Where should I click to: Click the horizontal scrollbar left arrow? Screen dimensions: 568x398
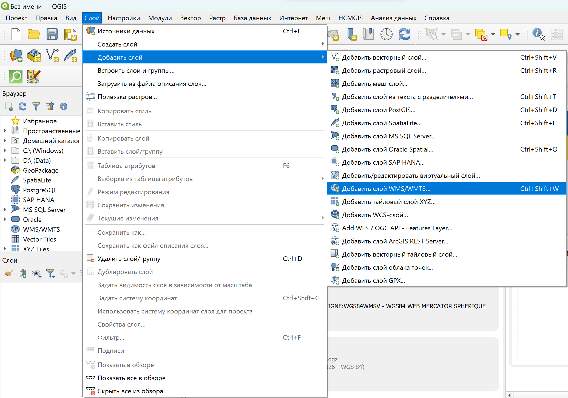click(509, 395)
